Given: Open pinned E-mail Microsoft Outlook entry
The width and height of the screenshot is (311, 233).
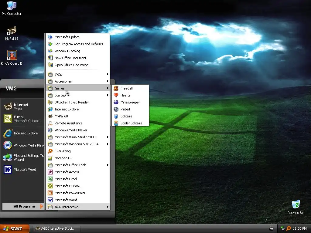Looking at the screenshot, I should pyautogui.click(x=23, y=119).
